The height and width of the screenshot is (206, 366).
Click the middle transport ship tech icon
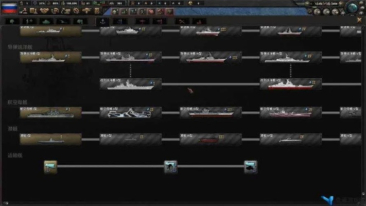pos(170,166)
